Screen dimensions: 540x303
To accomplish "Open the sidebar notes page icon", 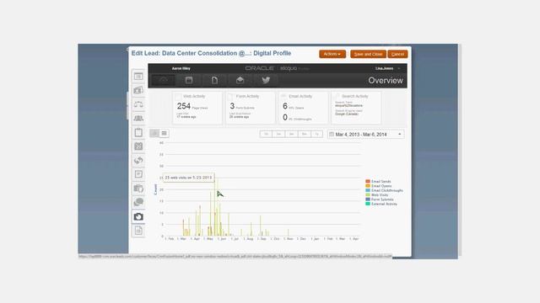I will click(x=138, y=174).
